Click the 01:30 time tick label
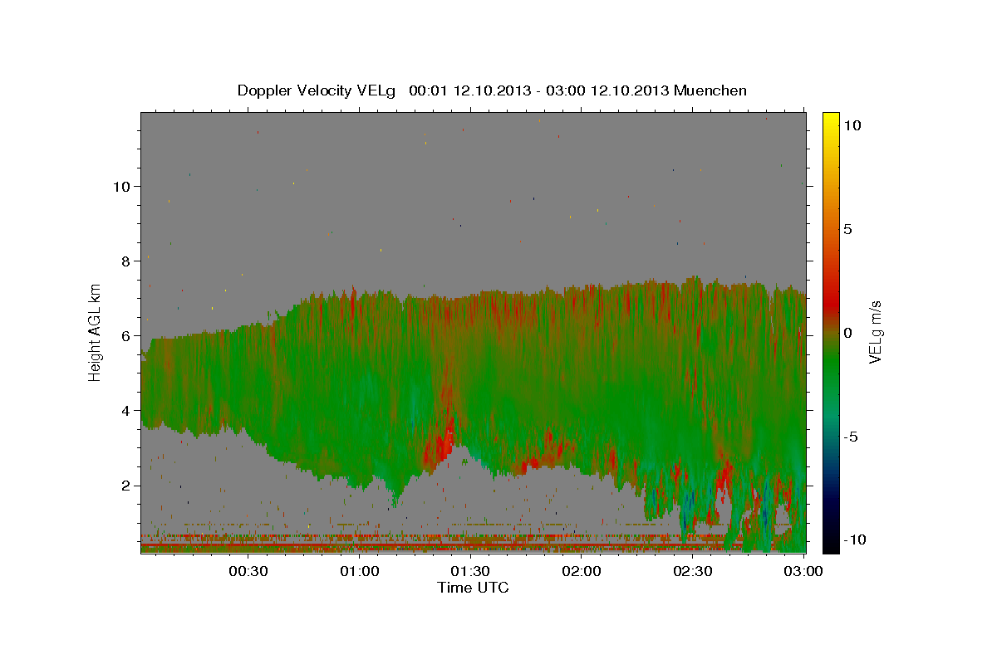The image size is (997, 664). pos(470,571)
